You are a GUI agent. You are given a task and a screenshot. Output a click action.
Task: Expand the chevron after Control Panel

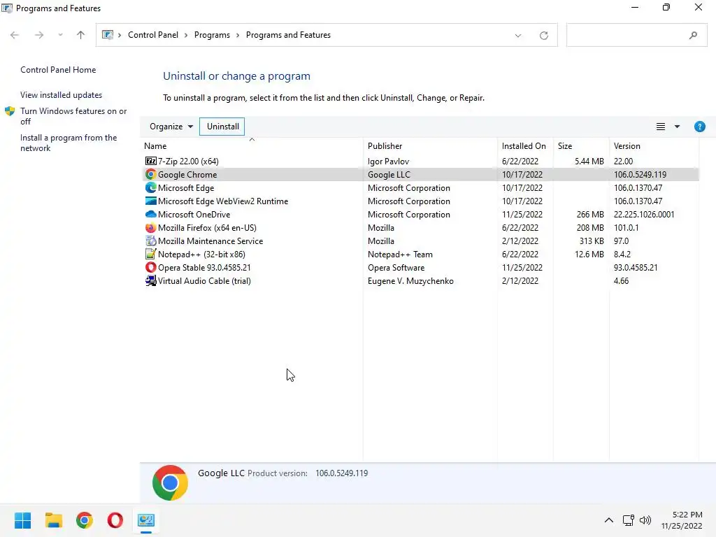tap(186, 35)
